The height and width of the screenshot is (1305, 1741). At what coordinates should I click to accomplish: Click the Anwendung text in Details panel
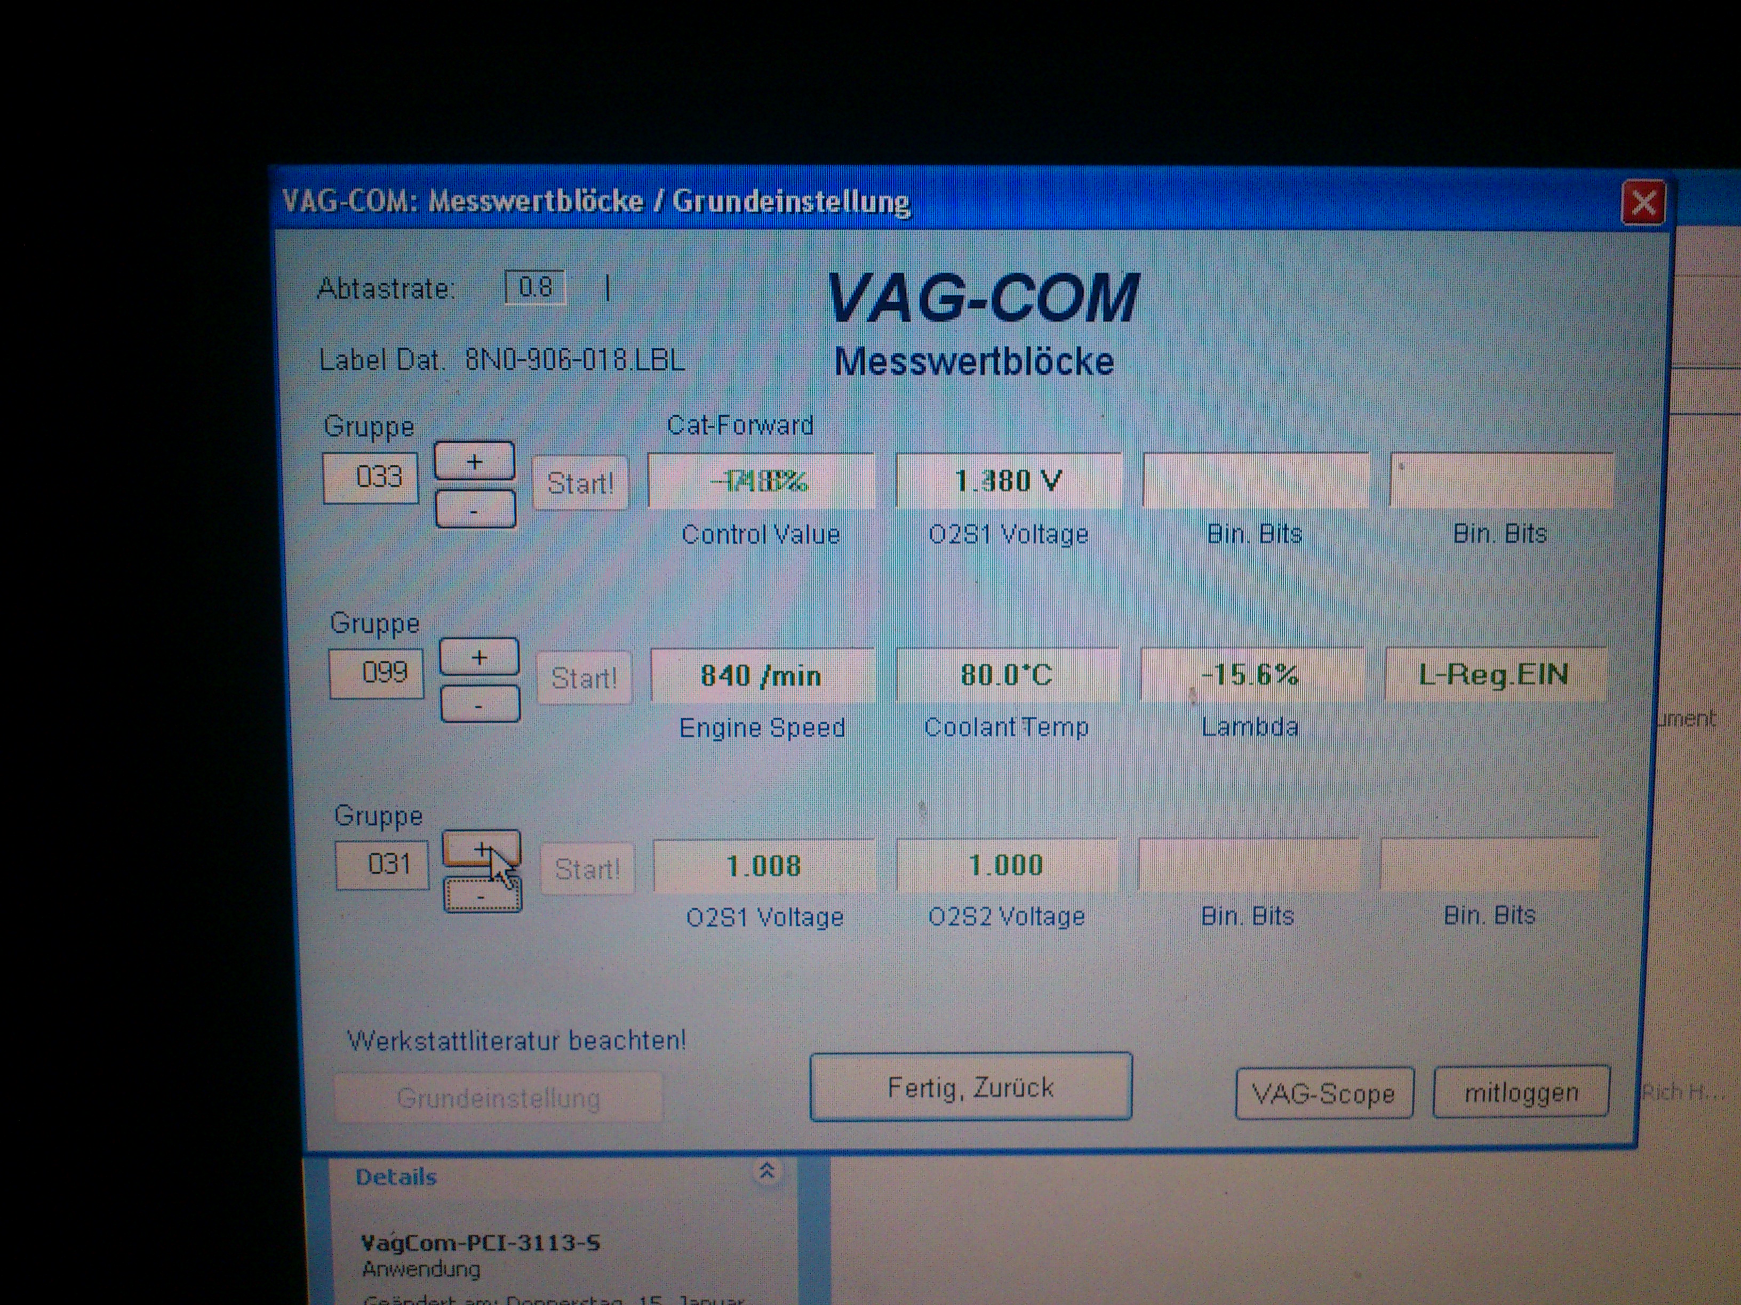pyautogui.click(x=421, y=1269)
